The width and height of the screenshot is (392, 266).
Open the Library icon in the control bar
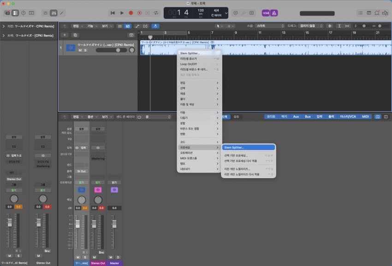coord(7,13)
